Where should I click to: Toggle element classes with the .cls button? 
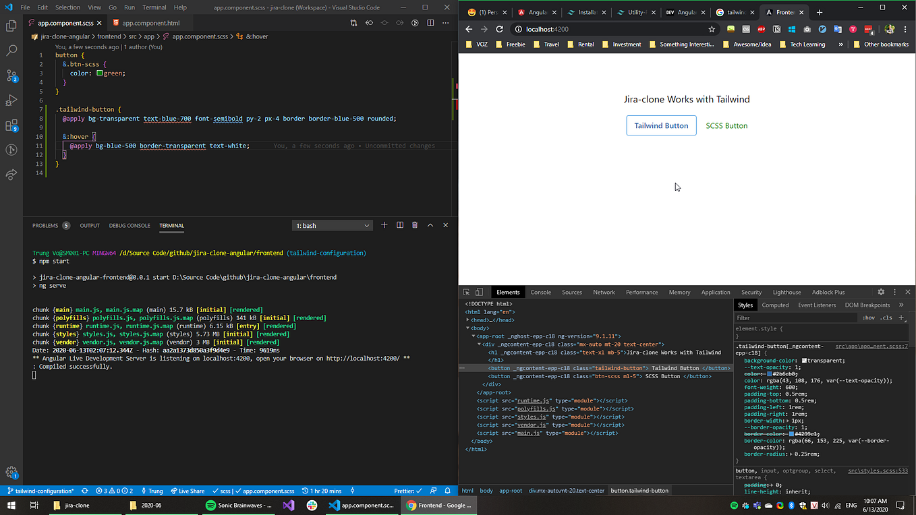[886, 317]
